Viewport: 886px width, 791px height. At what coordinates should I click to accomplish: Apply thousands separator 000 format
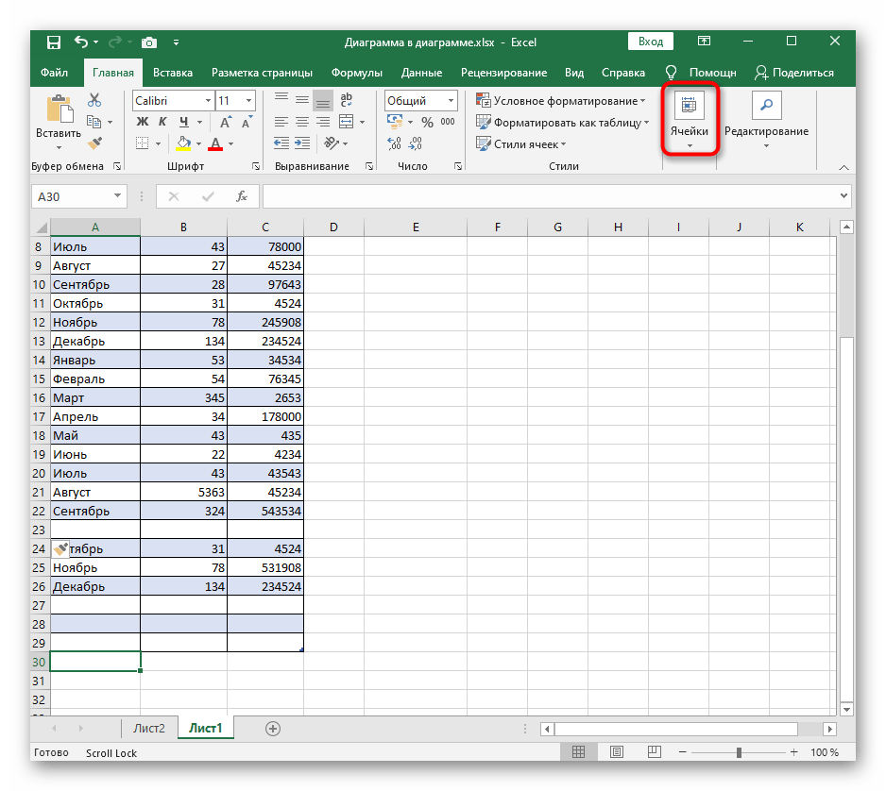click(448, 122)
